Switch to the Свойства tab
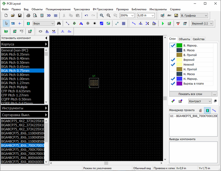The width and height of the screenshot is (221, 171). pyautogui.click(x=199, y=39)
